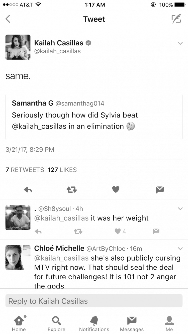Open options chevron on Chloé Michelle reply
This screenshot has width=188, height=334.
click(180, 249)
